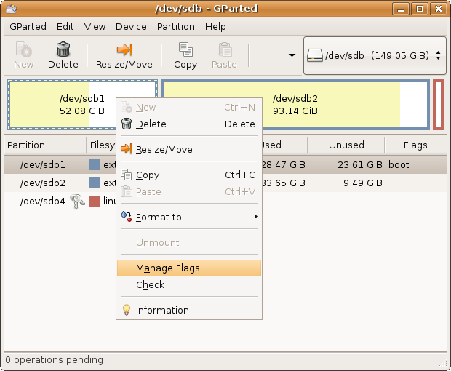
Task: Click the Paste clipboard toolbar icon
Action: pyautogui.click(x=225, y=49)
